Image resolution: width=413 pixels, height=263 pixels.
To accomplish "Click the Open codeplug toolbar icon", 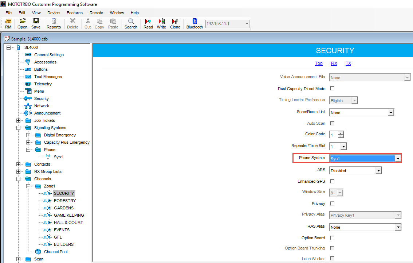I will click(22, 23).
